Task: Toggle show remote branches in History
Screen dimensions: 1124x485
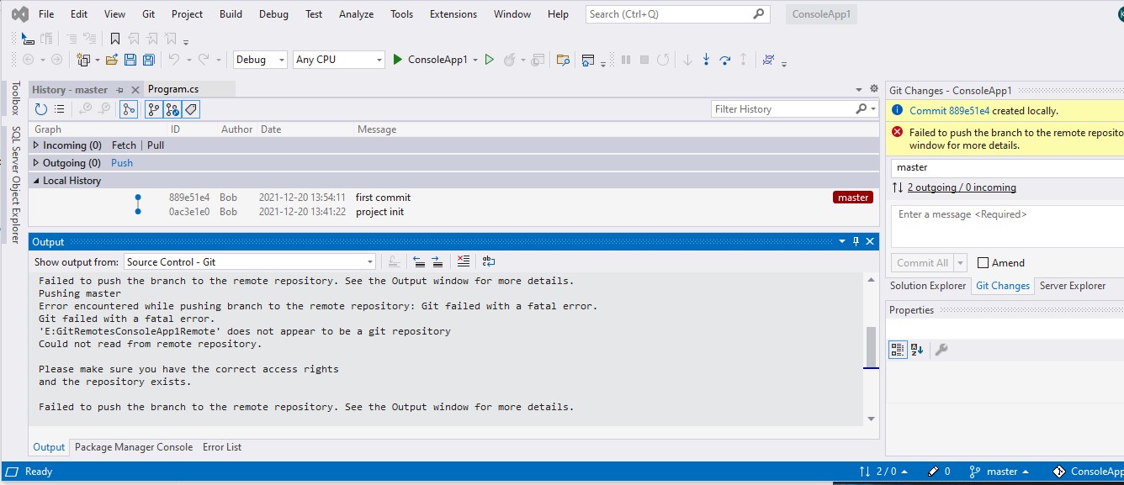Action: pos(172,109)
